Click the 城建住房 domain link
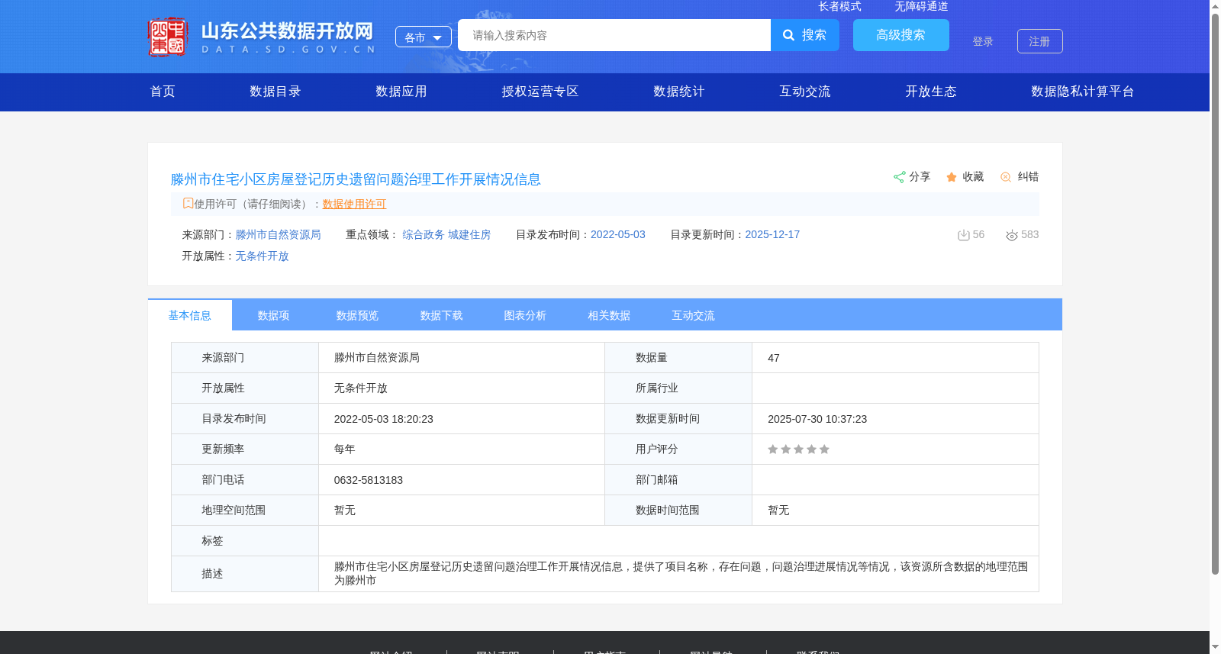 point(469,235)
